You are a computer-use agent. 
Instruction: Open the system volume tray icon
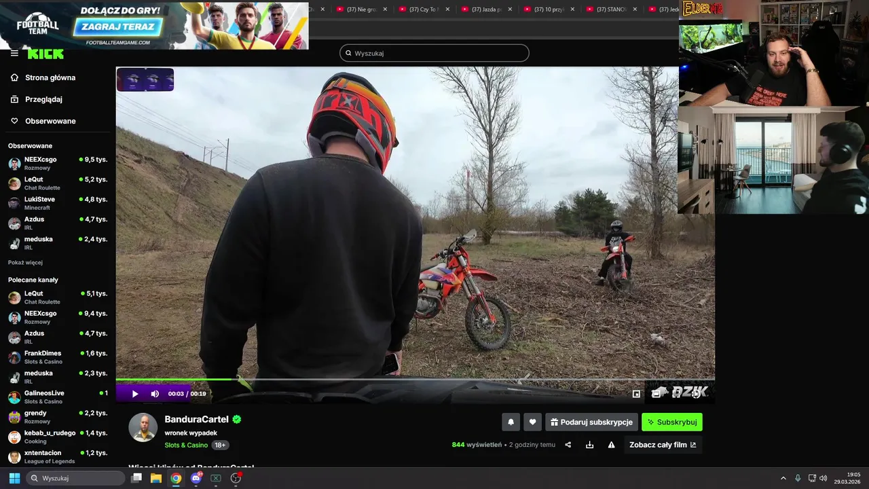point(824,478)
